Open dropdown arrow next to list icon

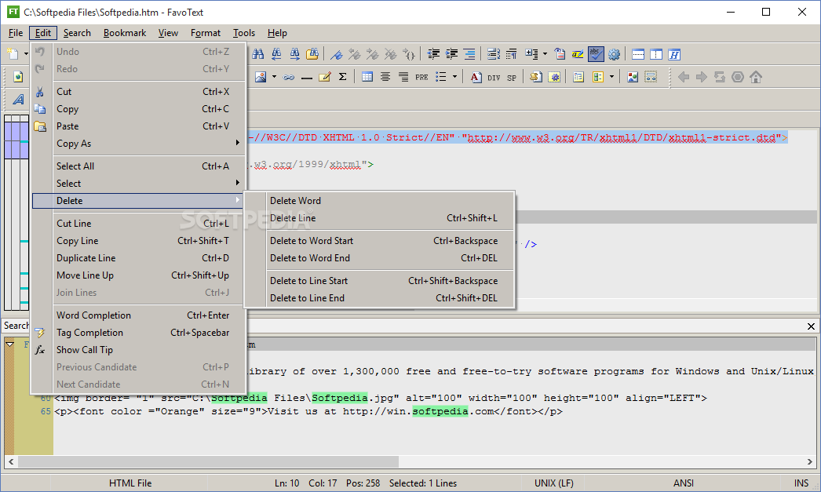[454, 77]
